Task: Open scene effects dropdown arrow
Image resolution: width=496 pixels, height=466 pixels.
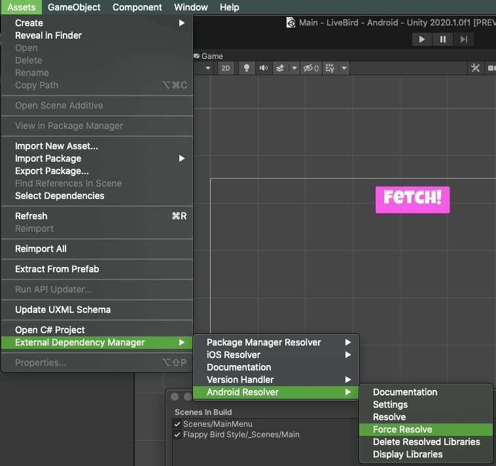Action: coord(294,68)
